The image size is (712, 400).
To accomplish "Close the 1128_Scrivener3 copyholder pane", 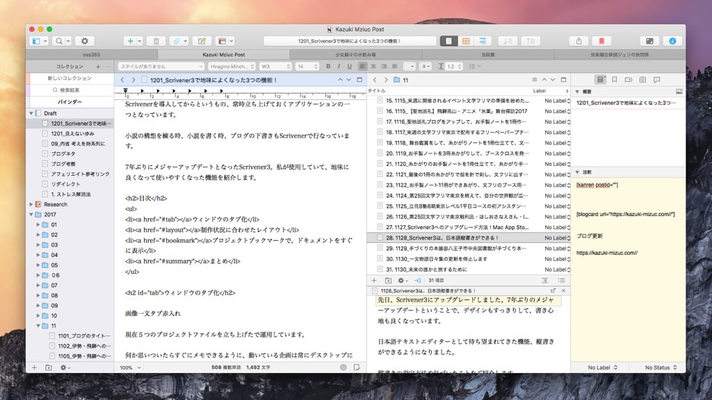I will (563, 291).
